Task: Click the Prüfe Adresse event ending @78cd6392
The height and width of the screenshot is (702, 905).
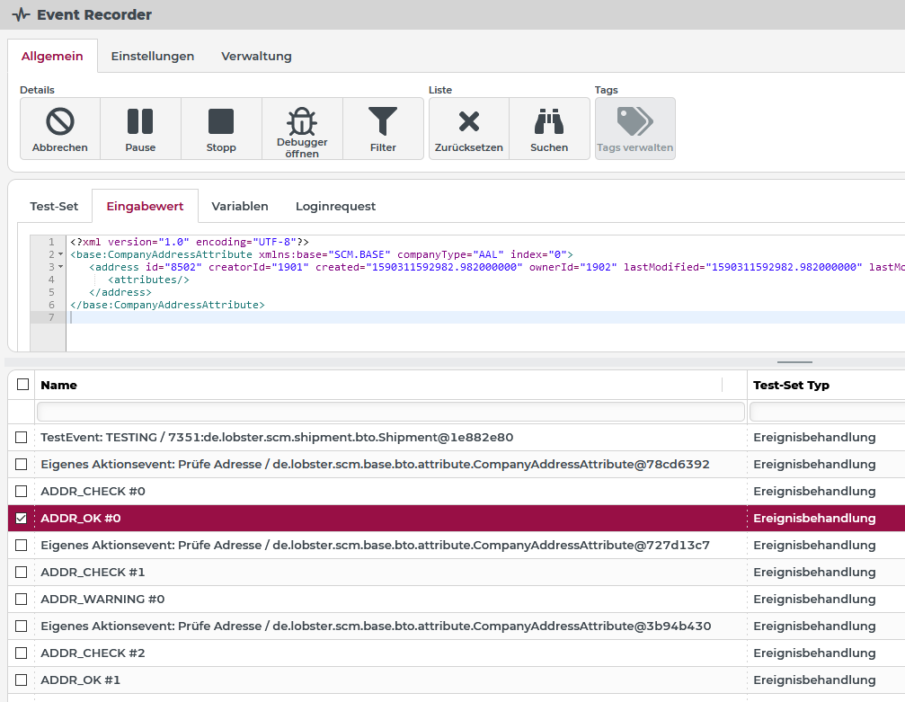Action: click(x=375, y=464)
